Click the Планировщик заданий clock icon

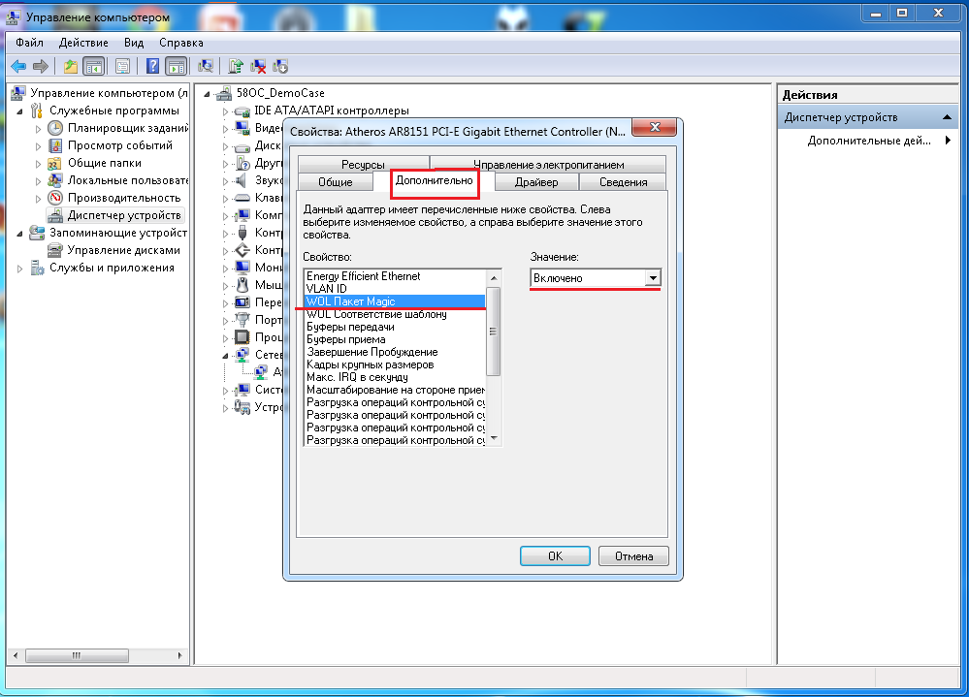(x=55, y=128)
